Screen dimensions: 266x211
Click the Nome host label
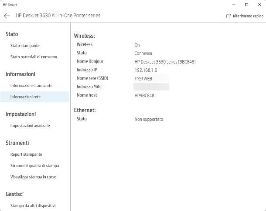click(87, 95)
